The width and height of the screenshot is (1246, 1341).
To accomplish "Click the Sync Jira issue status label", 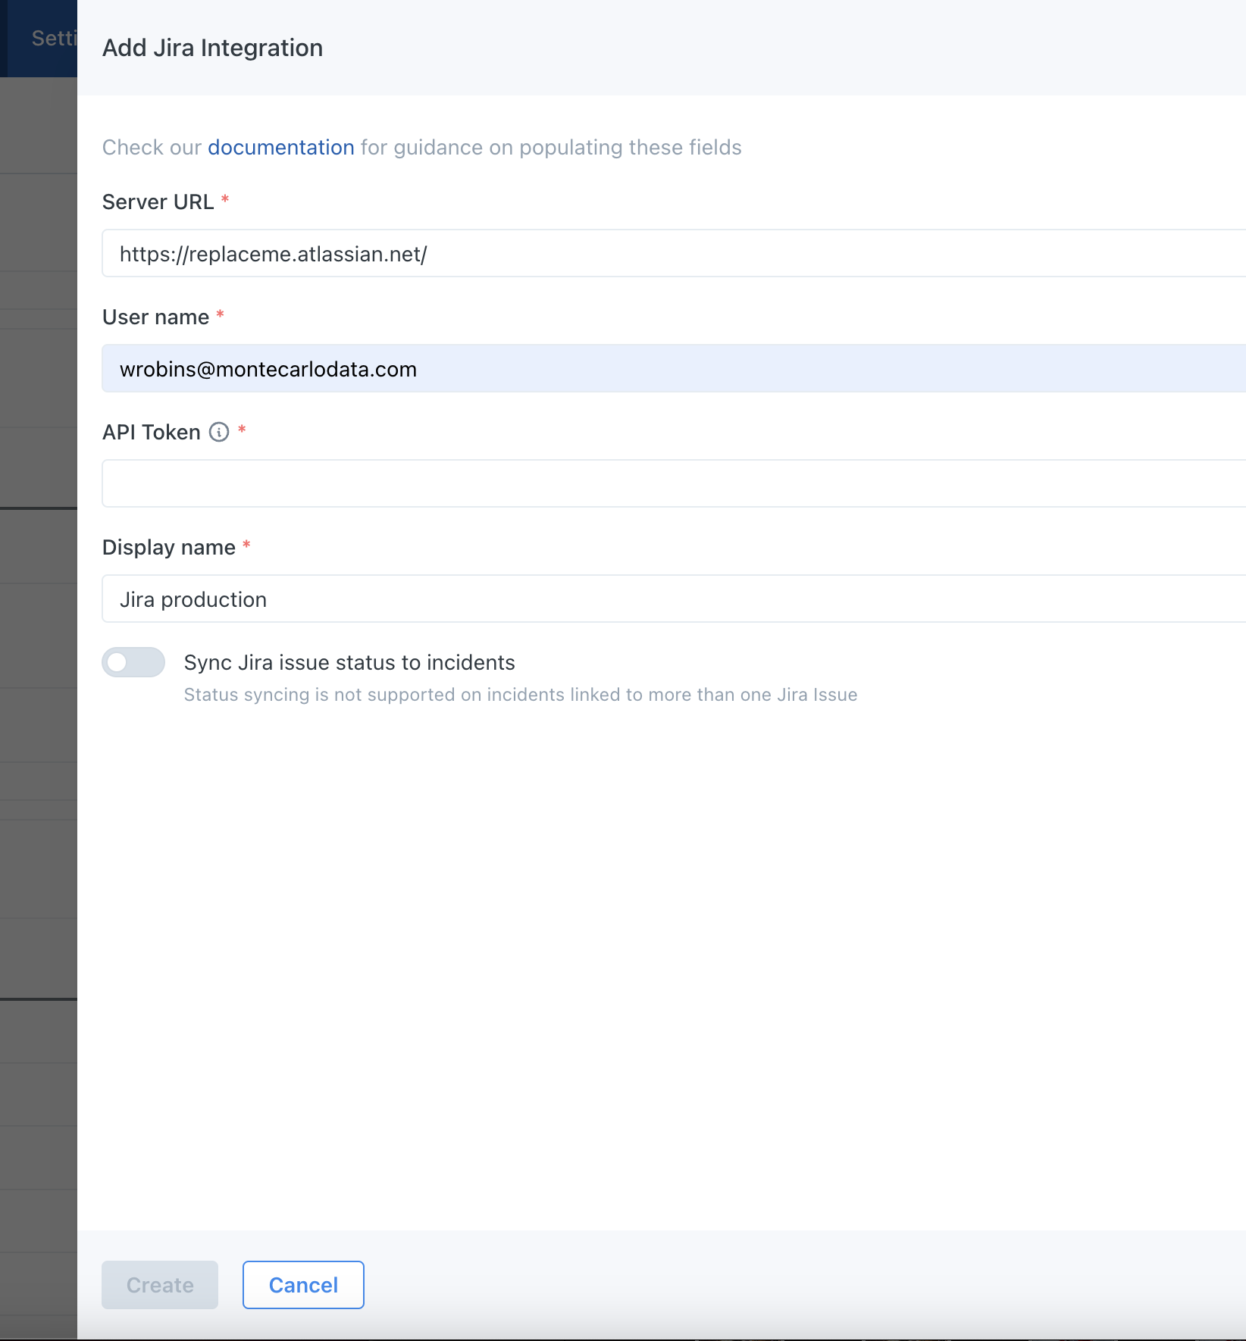I will click(x=349, y=662).
